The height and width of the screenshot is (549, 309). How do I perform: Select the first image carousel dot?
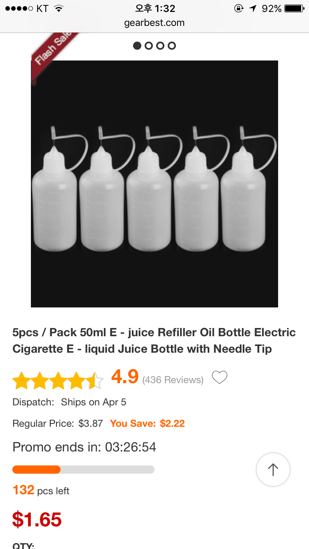pos(137,46)
